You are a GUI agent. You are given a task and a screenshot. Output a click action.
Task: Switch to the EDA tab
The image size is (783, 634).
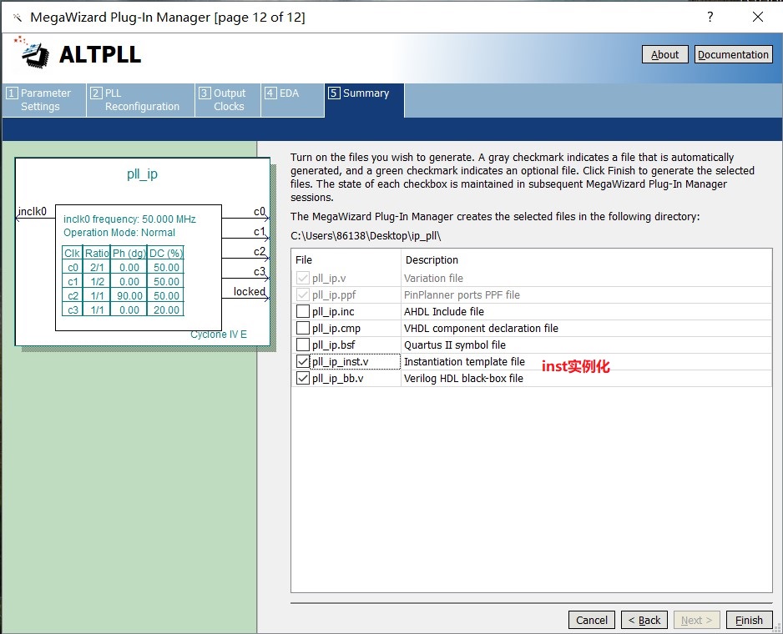pos(293,100)
